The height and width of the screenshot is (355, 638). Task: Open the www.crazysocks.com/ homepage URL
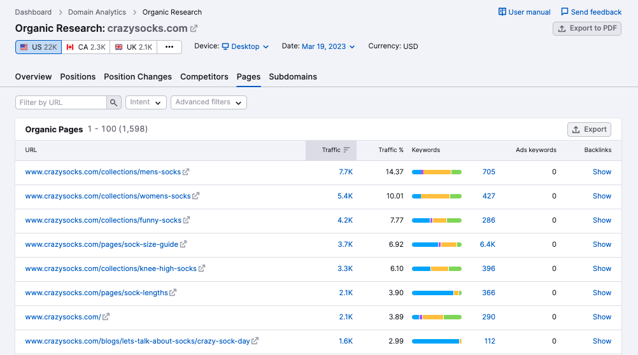pyautogui.click(x=63, y=317)
